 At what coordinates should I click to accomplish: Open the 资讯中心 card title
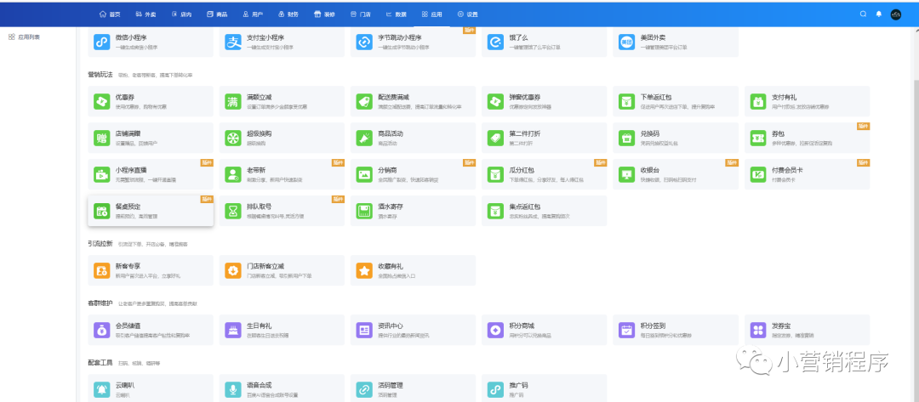coord(391,326)
